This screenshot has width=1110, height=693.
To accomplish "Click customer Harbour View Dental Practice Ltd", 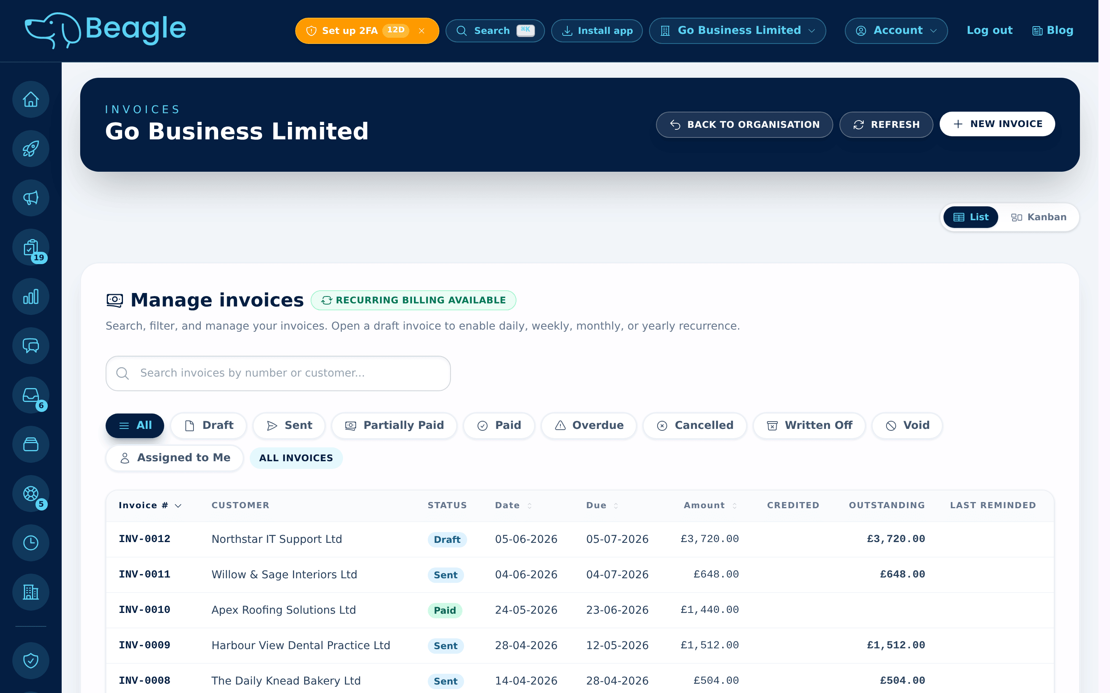I will click(301, 645).
